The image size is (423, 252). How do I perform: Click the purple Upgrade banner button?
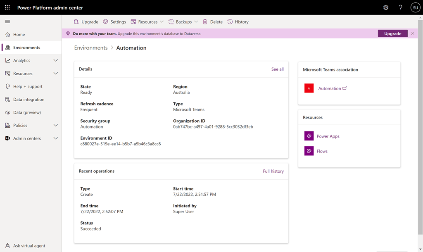[x=392, y=33]
